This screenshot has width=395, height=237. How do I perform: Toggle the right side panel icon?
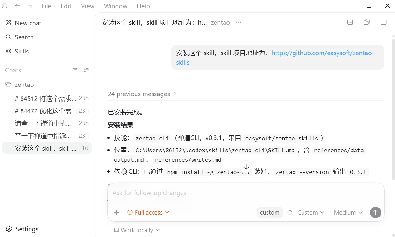pos(383,22)
